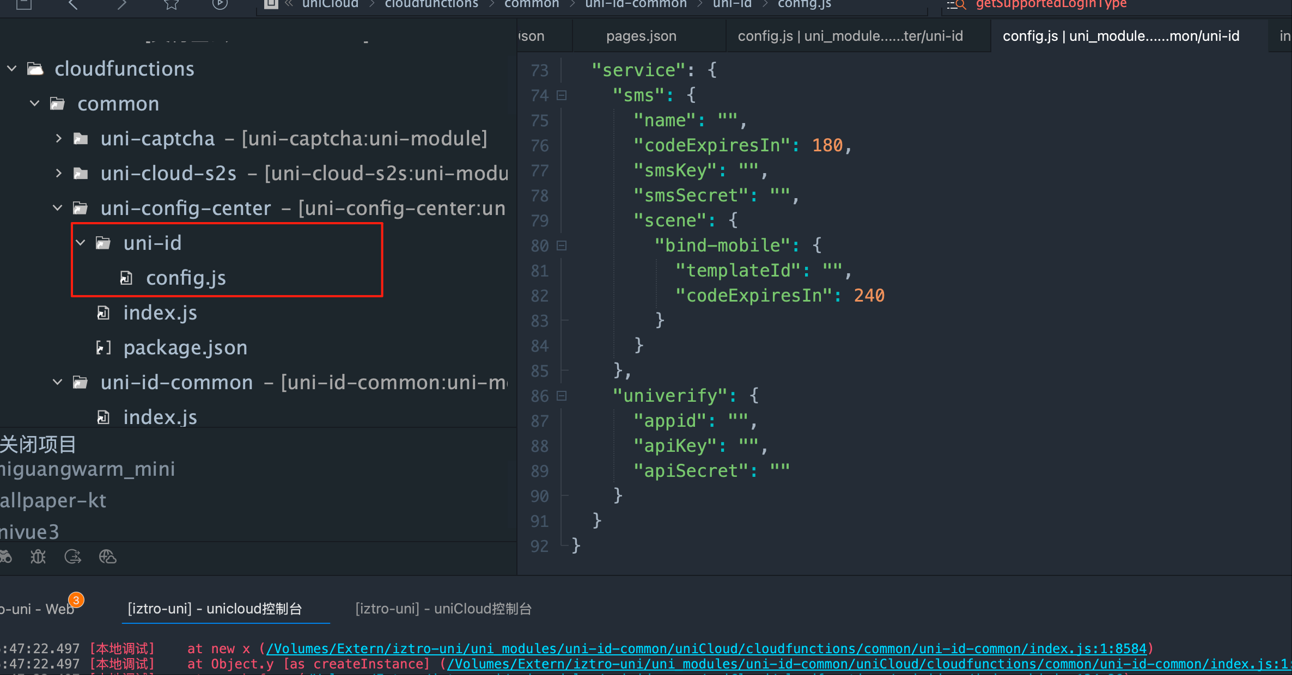Go back with the left arrow toolbar icon
Image resolution: width=1292 pixels, height=675 pixels.
(73, 4)
